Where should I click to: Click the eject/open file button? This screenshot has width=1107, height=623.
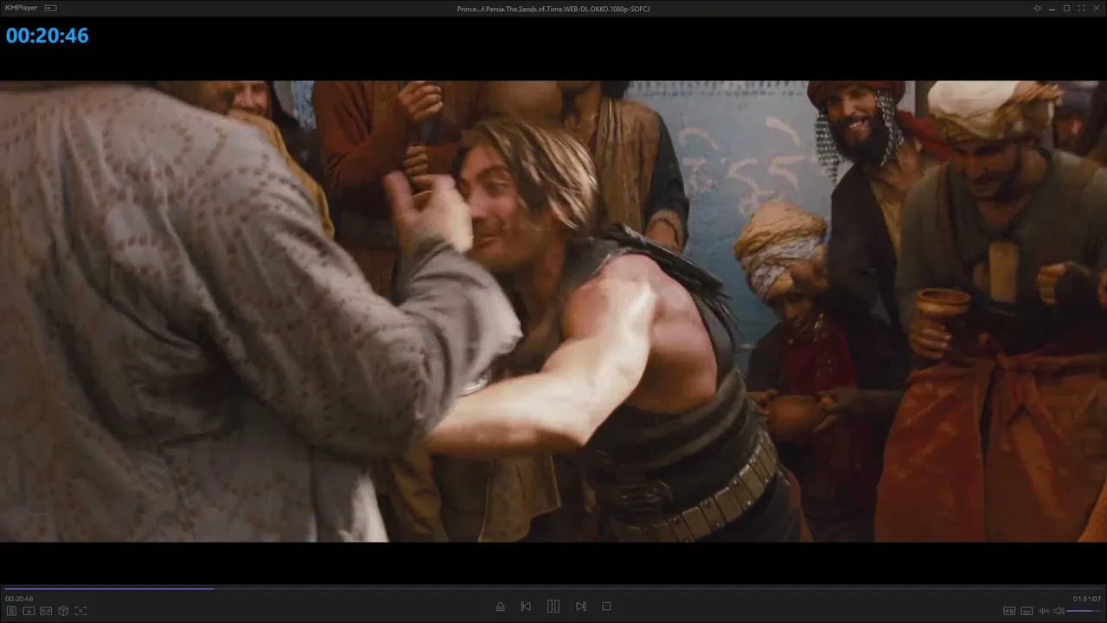click(x=500, y=607)
